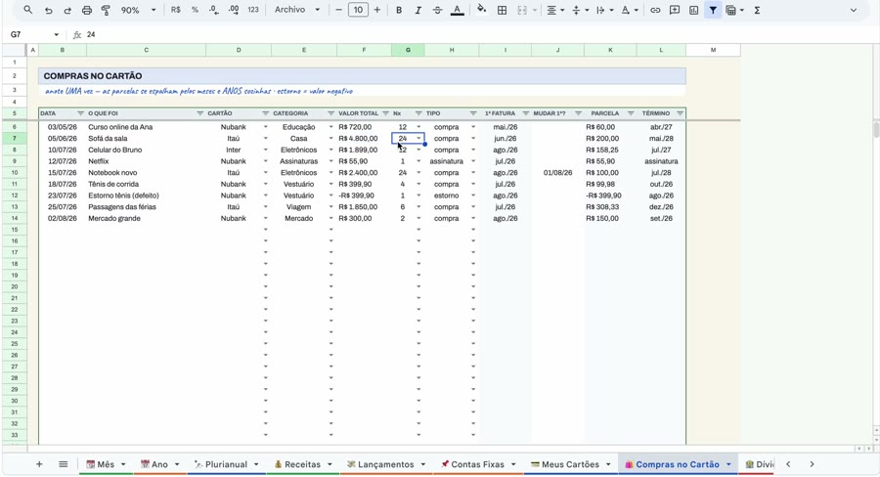Viewport: 880px width, 477px height.
Task: Click the table views icon
Action: (x=731, y=10)
